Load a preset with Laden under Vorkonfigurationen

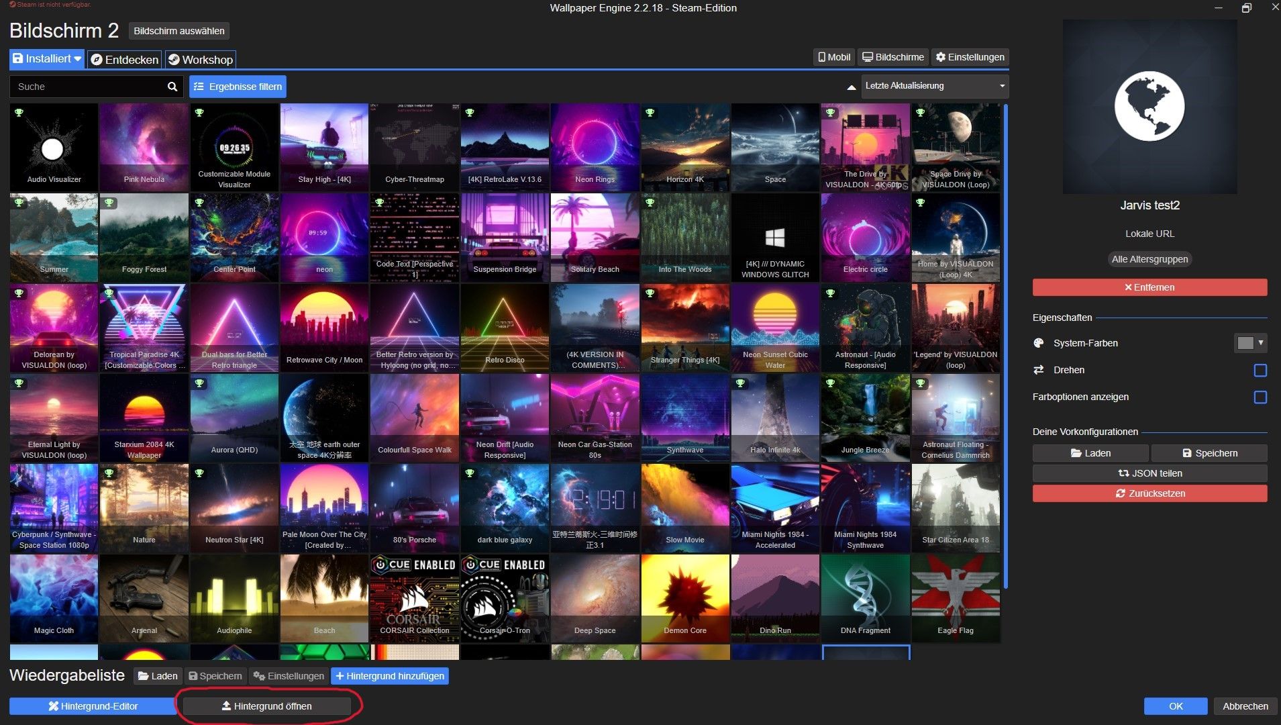1090,453
